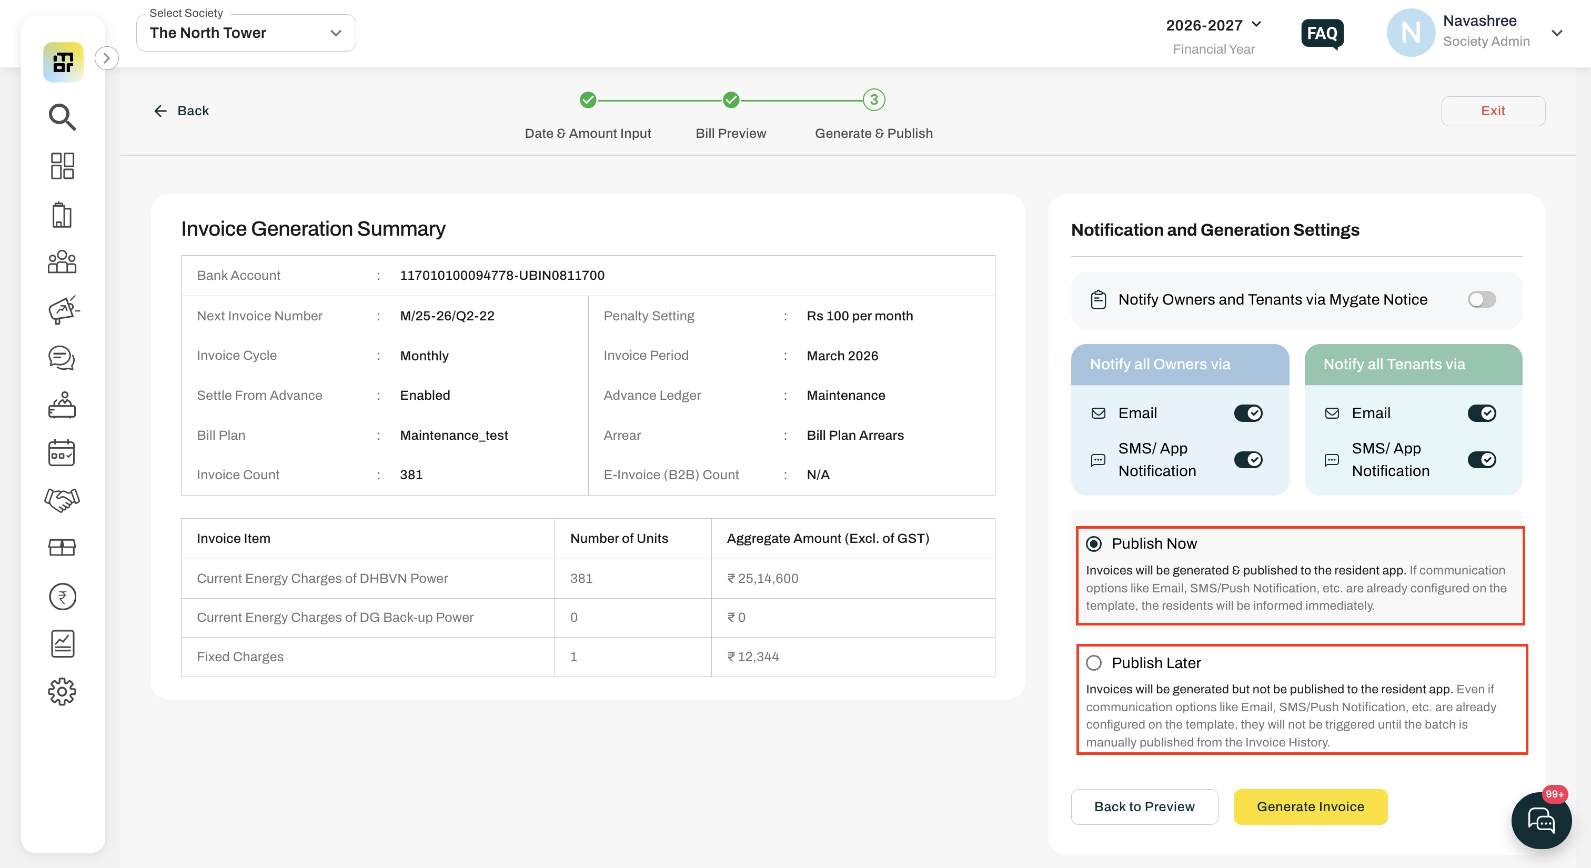Click the SMS message icon under Owners

coord(1098,460)
